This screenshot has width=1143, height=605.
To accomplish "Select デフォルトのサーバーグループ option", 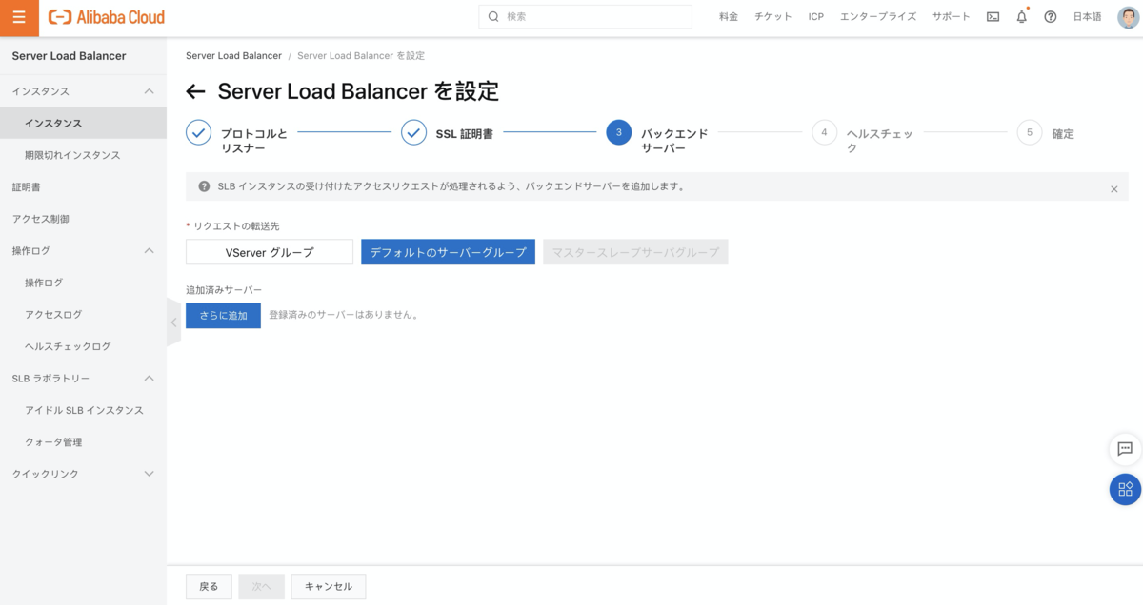I will pyautogui.click(x=448, y=252).
